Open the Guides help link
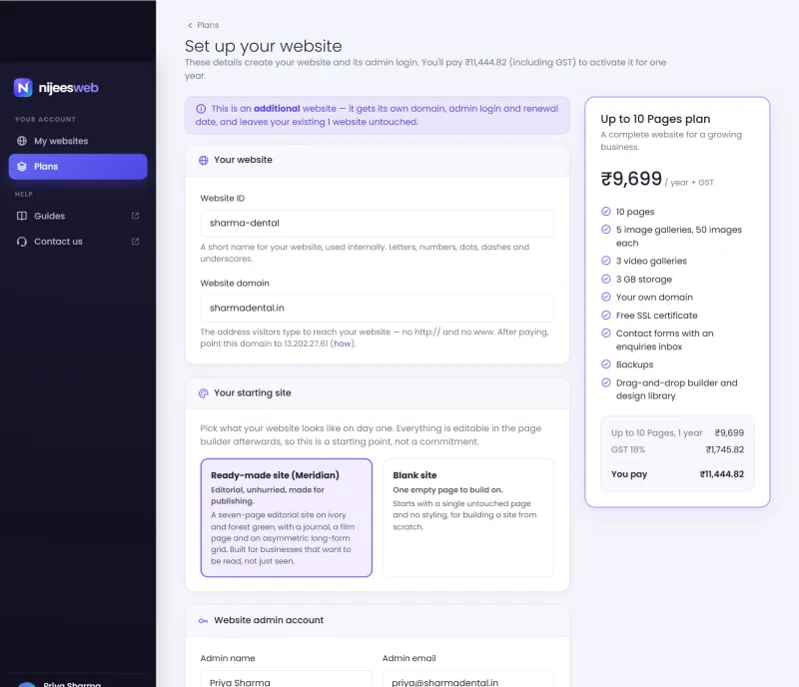The image size is (799, 687). [78, 216]
